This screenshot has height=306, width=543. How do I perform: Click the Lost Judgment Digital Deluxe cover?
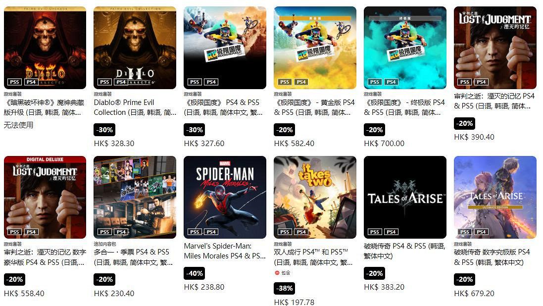point(45,197)
